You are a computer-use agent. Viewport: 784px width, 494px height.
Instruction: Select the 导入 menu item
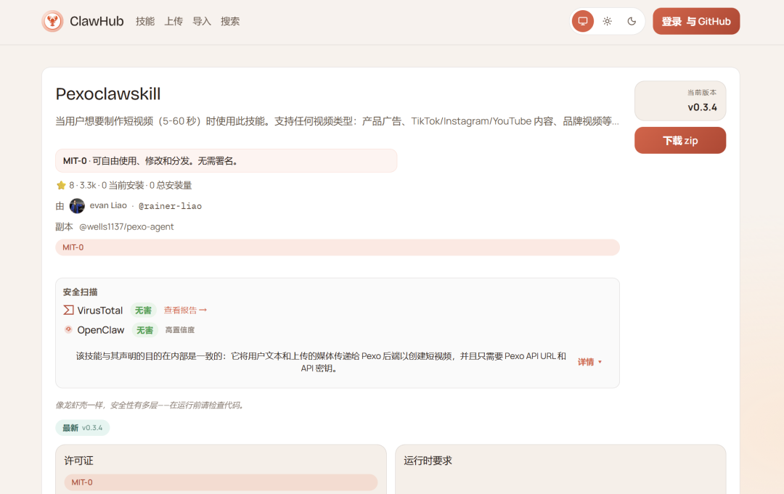click(x=201, y=21)
